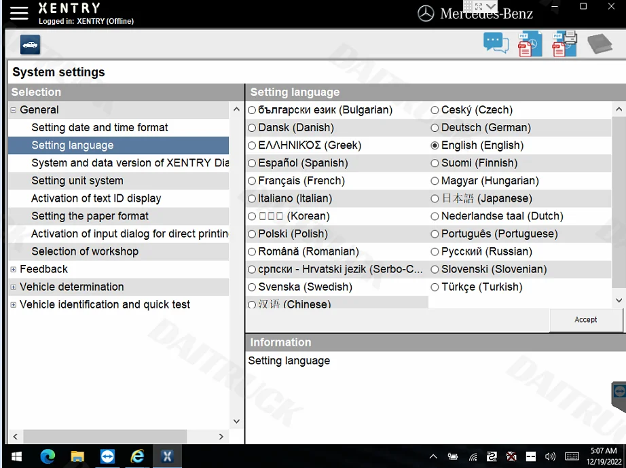The height and width of the screenshot is (468, 626).
Task: Select Japanese language radio button
Action: click(x=435, y=198)
